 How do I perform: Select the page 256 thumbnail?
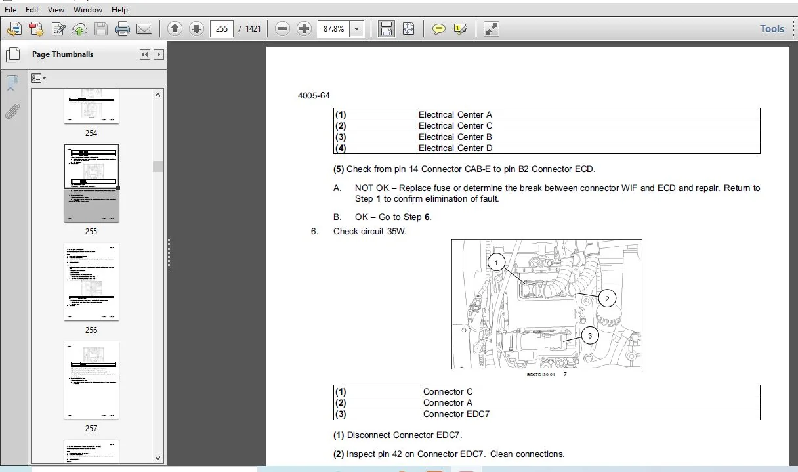[x=91, y=282]
